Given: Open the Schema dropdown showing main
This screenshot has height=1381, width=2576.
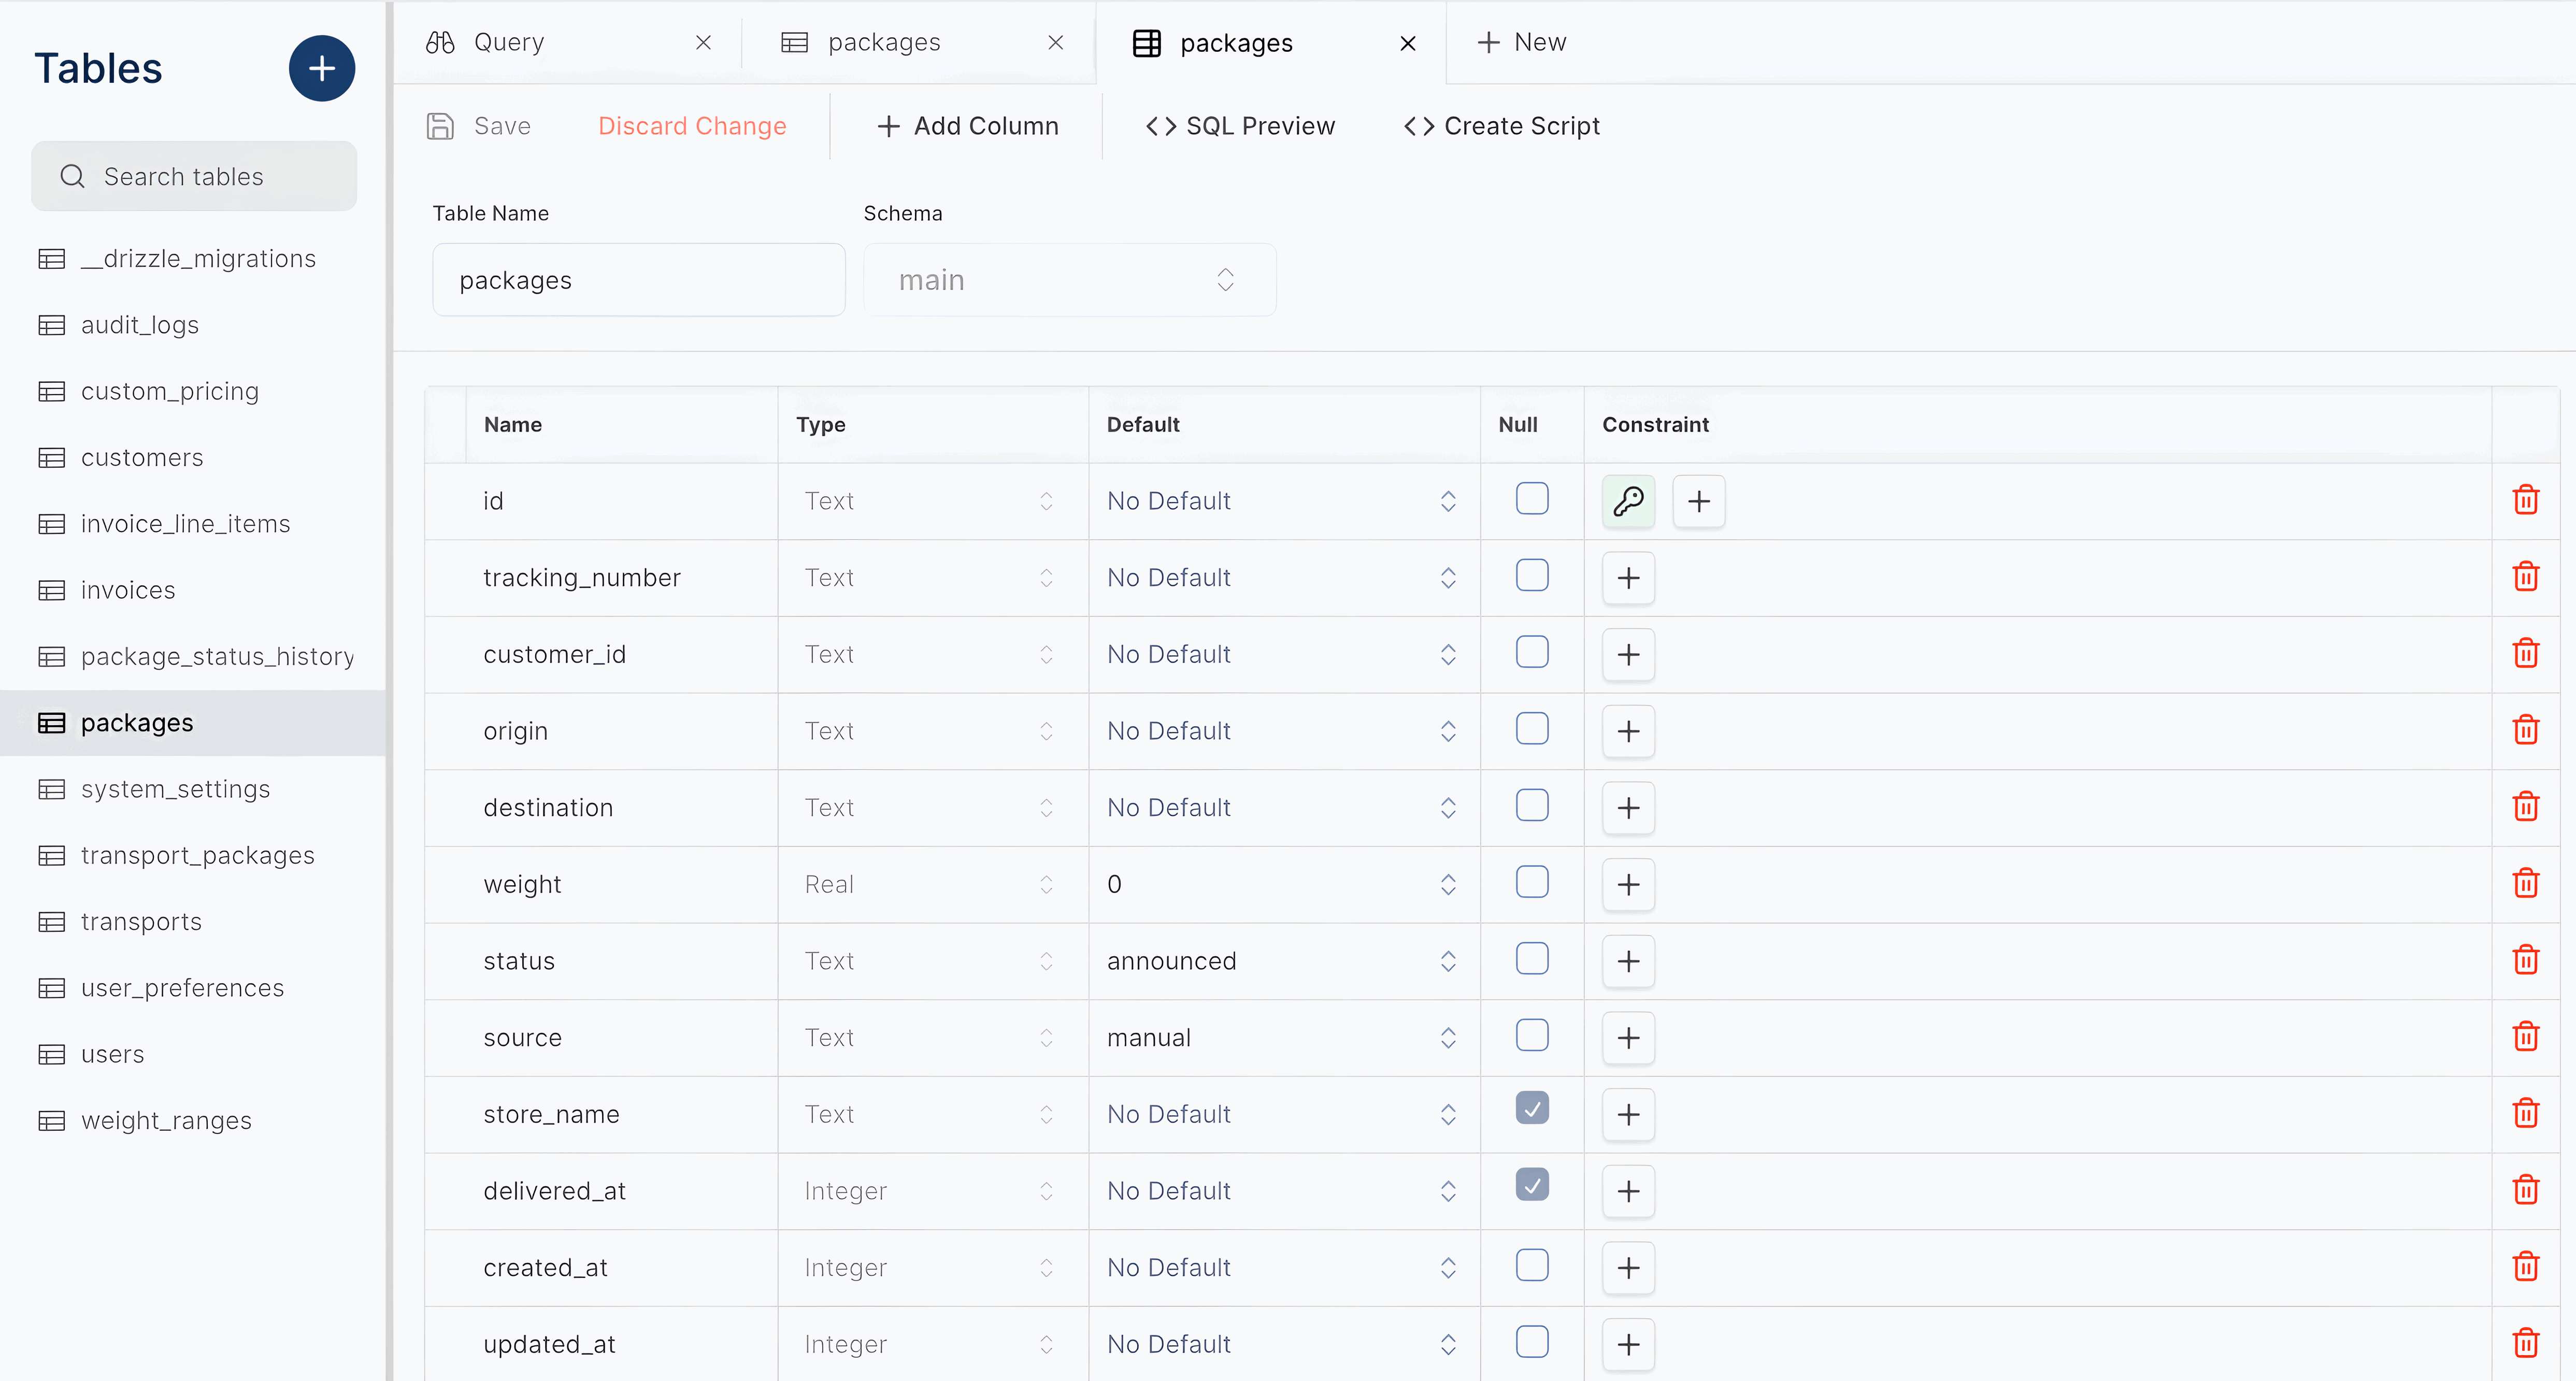Looking at the screenshot, I should tap(1068, 280).
